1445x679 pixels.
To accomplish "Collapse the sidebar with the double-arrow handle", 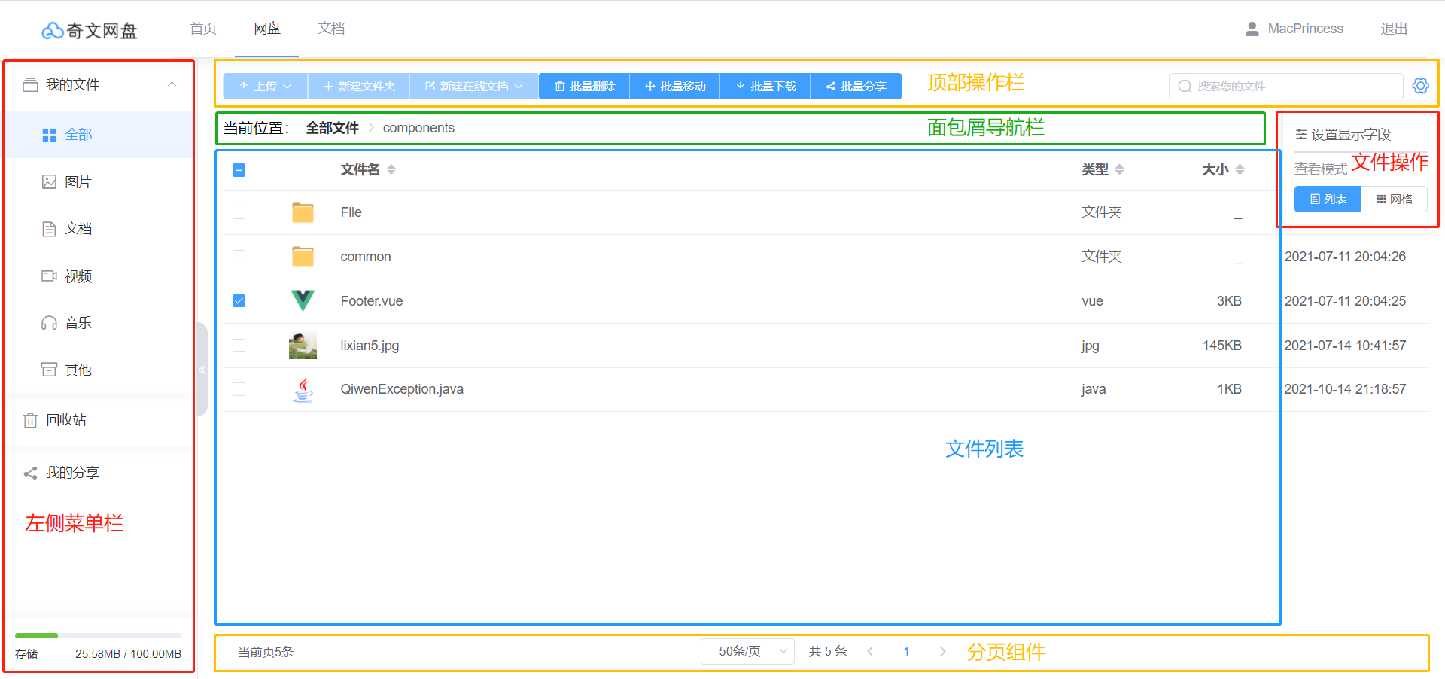I will coord(202,370).
